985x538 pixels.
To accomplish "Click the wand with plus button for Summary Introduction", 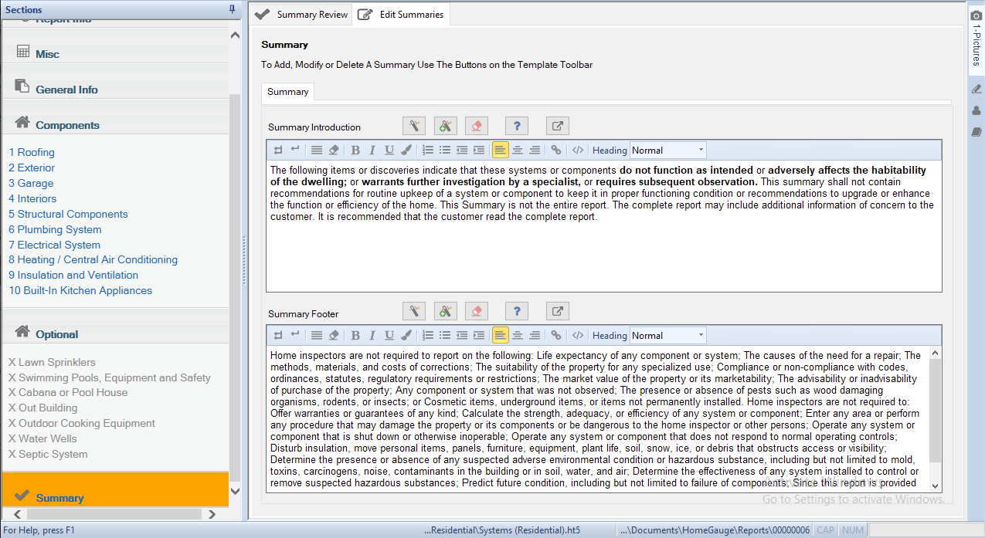I will pos(445,126).
